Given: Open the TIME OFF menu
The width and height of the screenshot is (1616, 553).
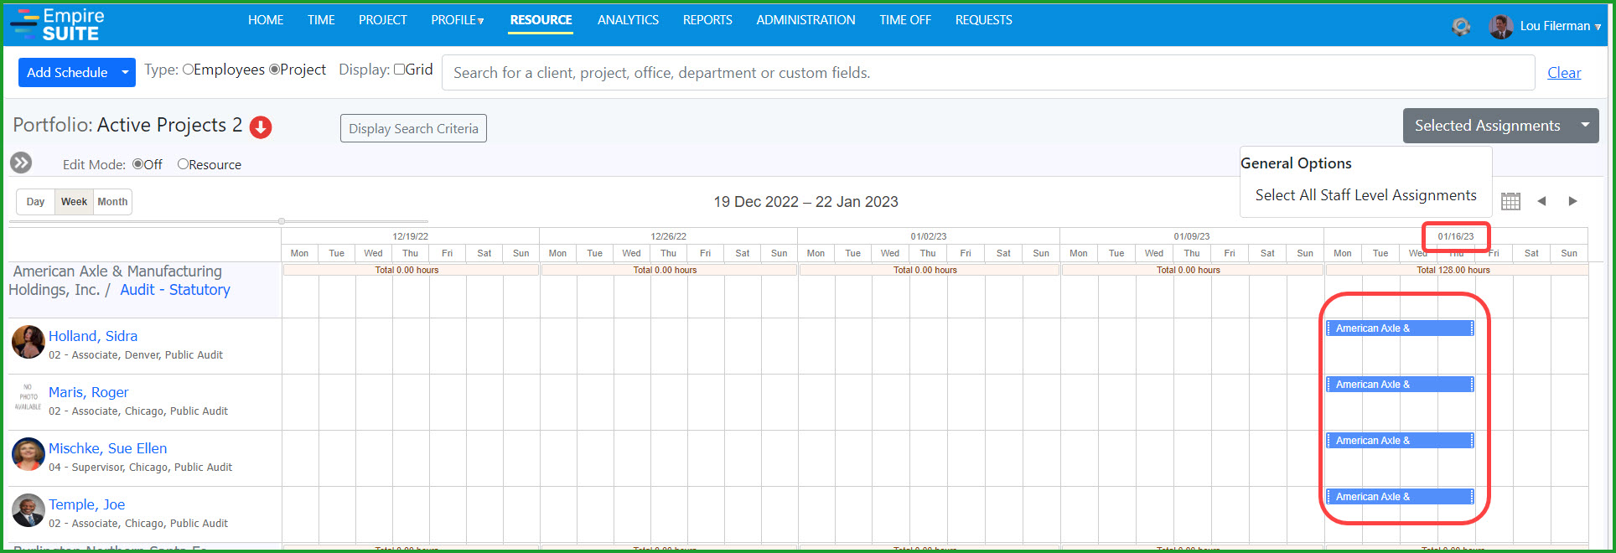Looking at the screenshot, I should point(905,20).
